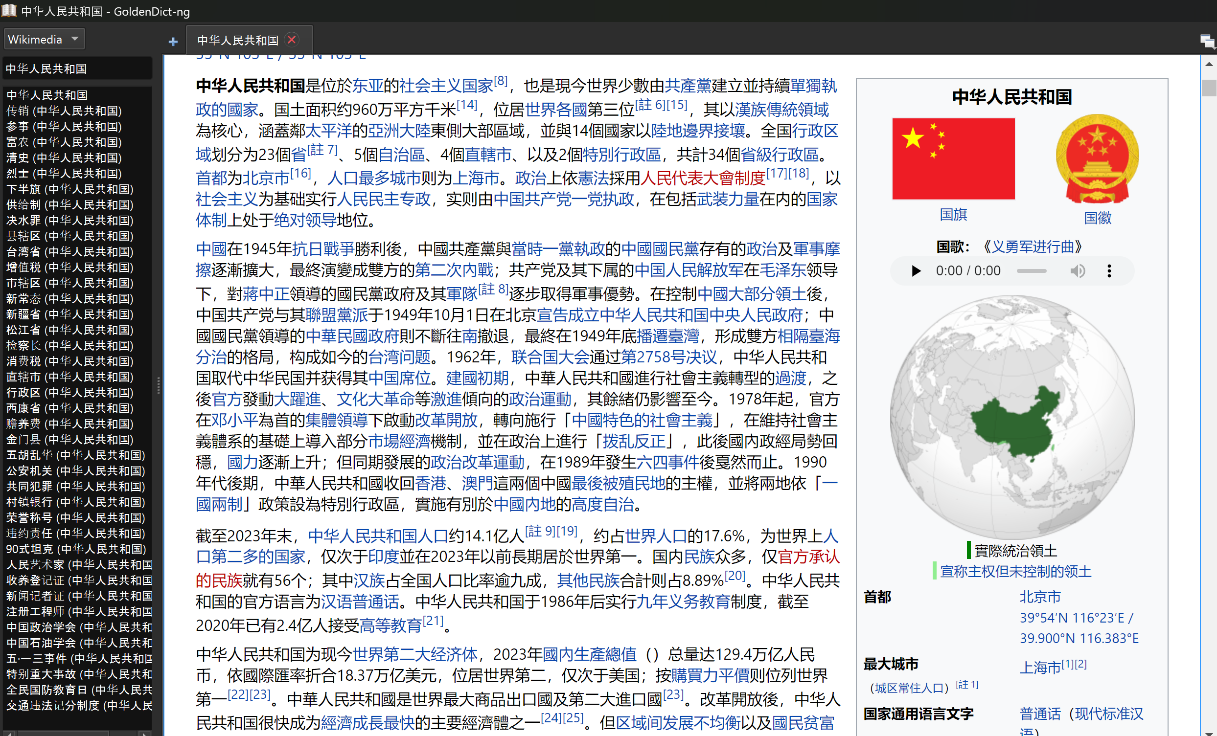This screenshot has width=1217, height=736.
Task: Play the national anthem audio
Action: coord(916,271)
